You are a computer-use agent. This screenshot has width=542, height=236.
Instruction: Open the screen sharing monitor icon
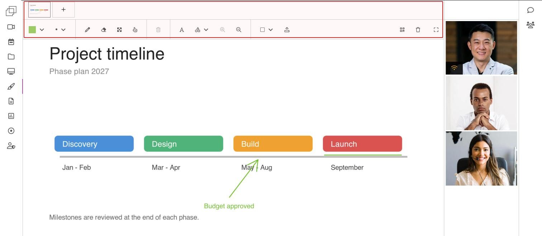coord(11,72)
